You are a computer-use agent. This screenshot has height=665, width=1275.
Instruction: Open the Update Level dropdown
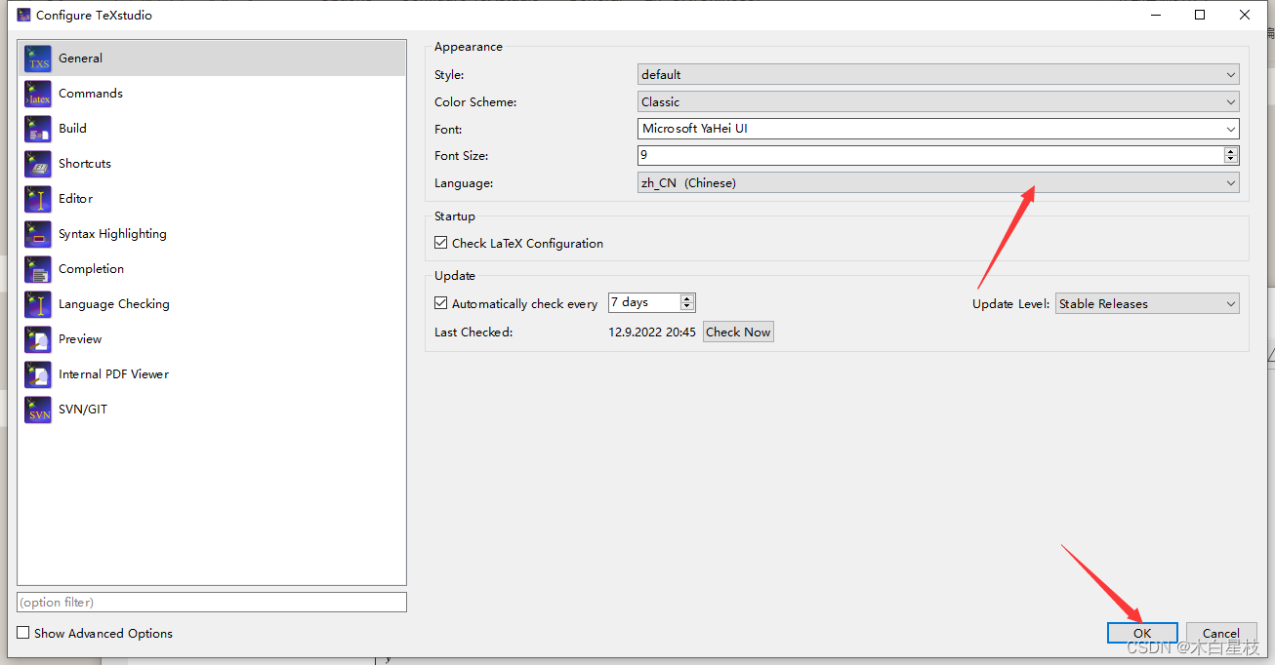pyautogui.click(x=1147, y=303)
